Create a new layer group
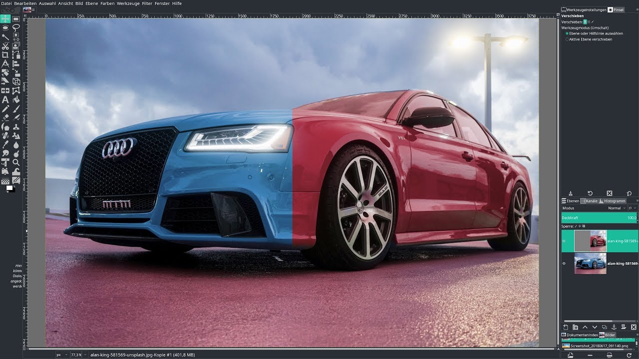 coord(575,327)
